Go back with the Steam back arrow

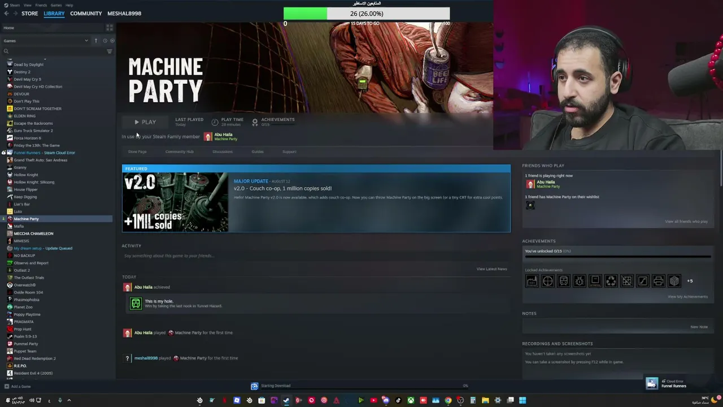(x=6, y=14)
